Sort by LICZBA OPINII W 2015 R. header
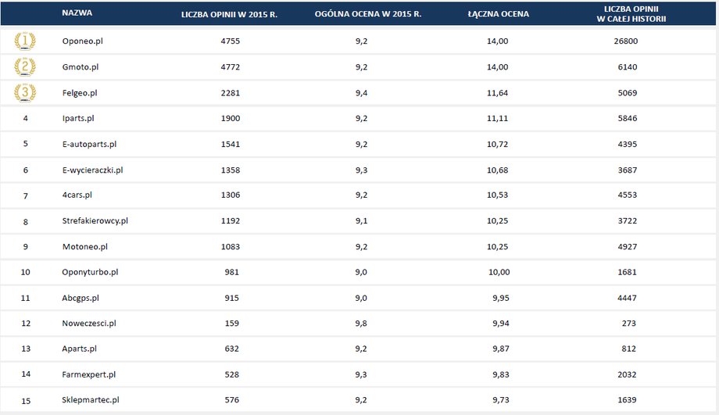The height and width of the screenshot is (415, 719). pyautogui.click(x=229, y=14)
